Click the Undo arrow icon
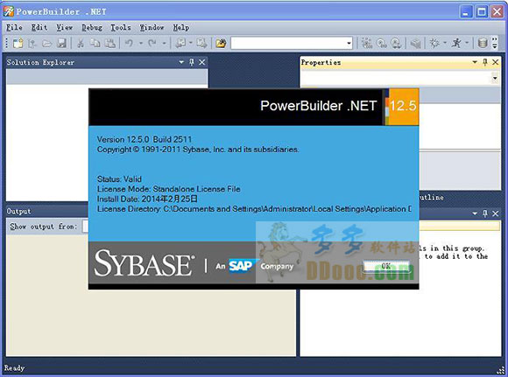This screenshot has width=508, height=377. tap(130, 43)
